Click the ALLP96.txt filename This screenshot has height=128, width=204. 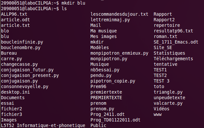[x=14, y=14]
